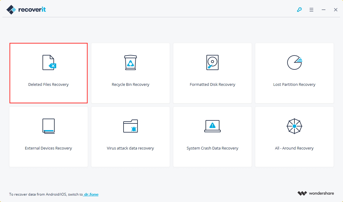Select Lost Partition Recovery pie-chart icon
The height and width of the screenshot is (202, 343).
click(294, 62)
